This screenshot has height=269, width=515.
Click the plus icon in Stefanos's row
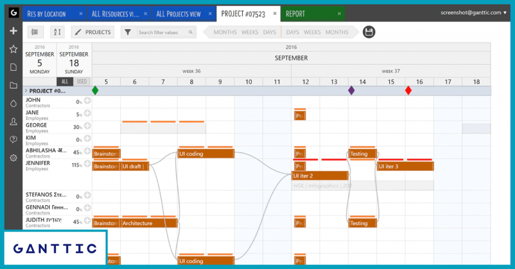88,196
